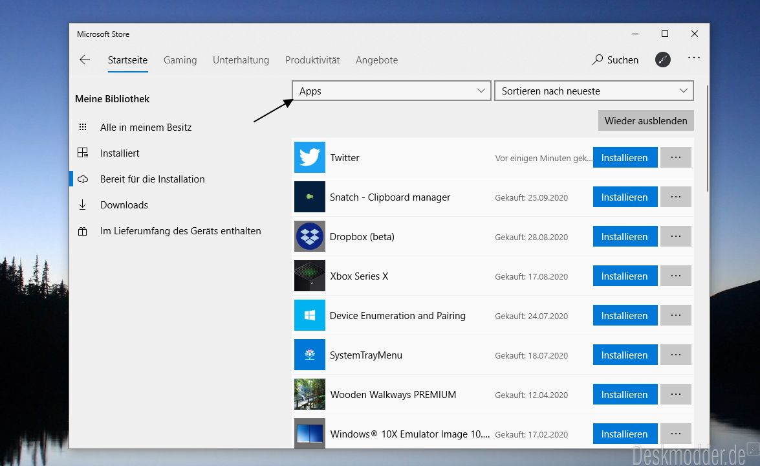This screenshot has height=466, width=760.
Task: Click the Xbox Series X app icon
Action: point(310,276)
